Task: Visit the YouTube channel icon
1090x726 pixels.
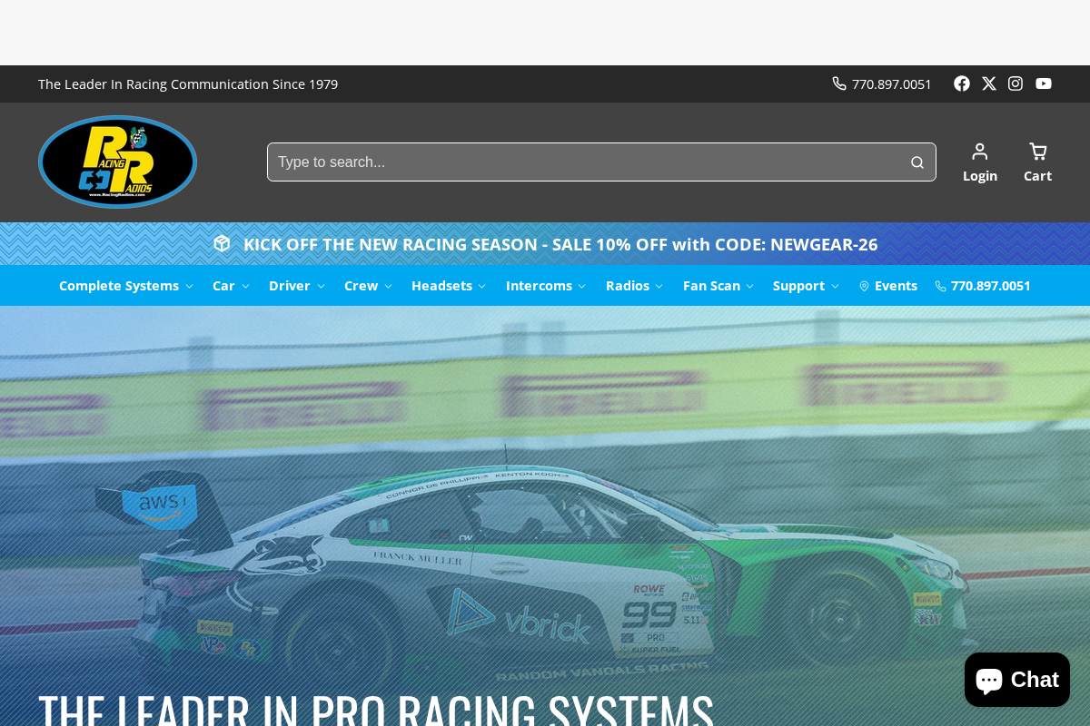Action: tap(1043, 83)
